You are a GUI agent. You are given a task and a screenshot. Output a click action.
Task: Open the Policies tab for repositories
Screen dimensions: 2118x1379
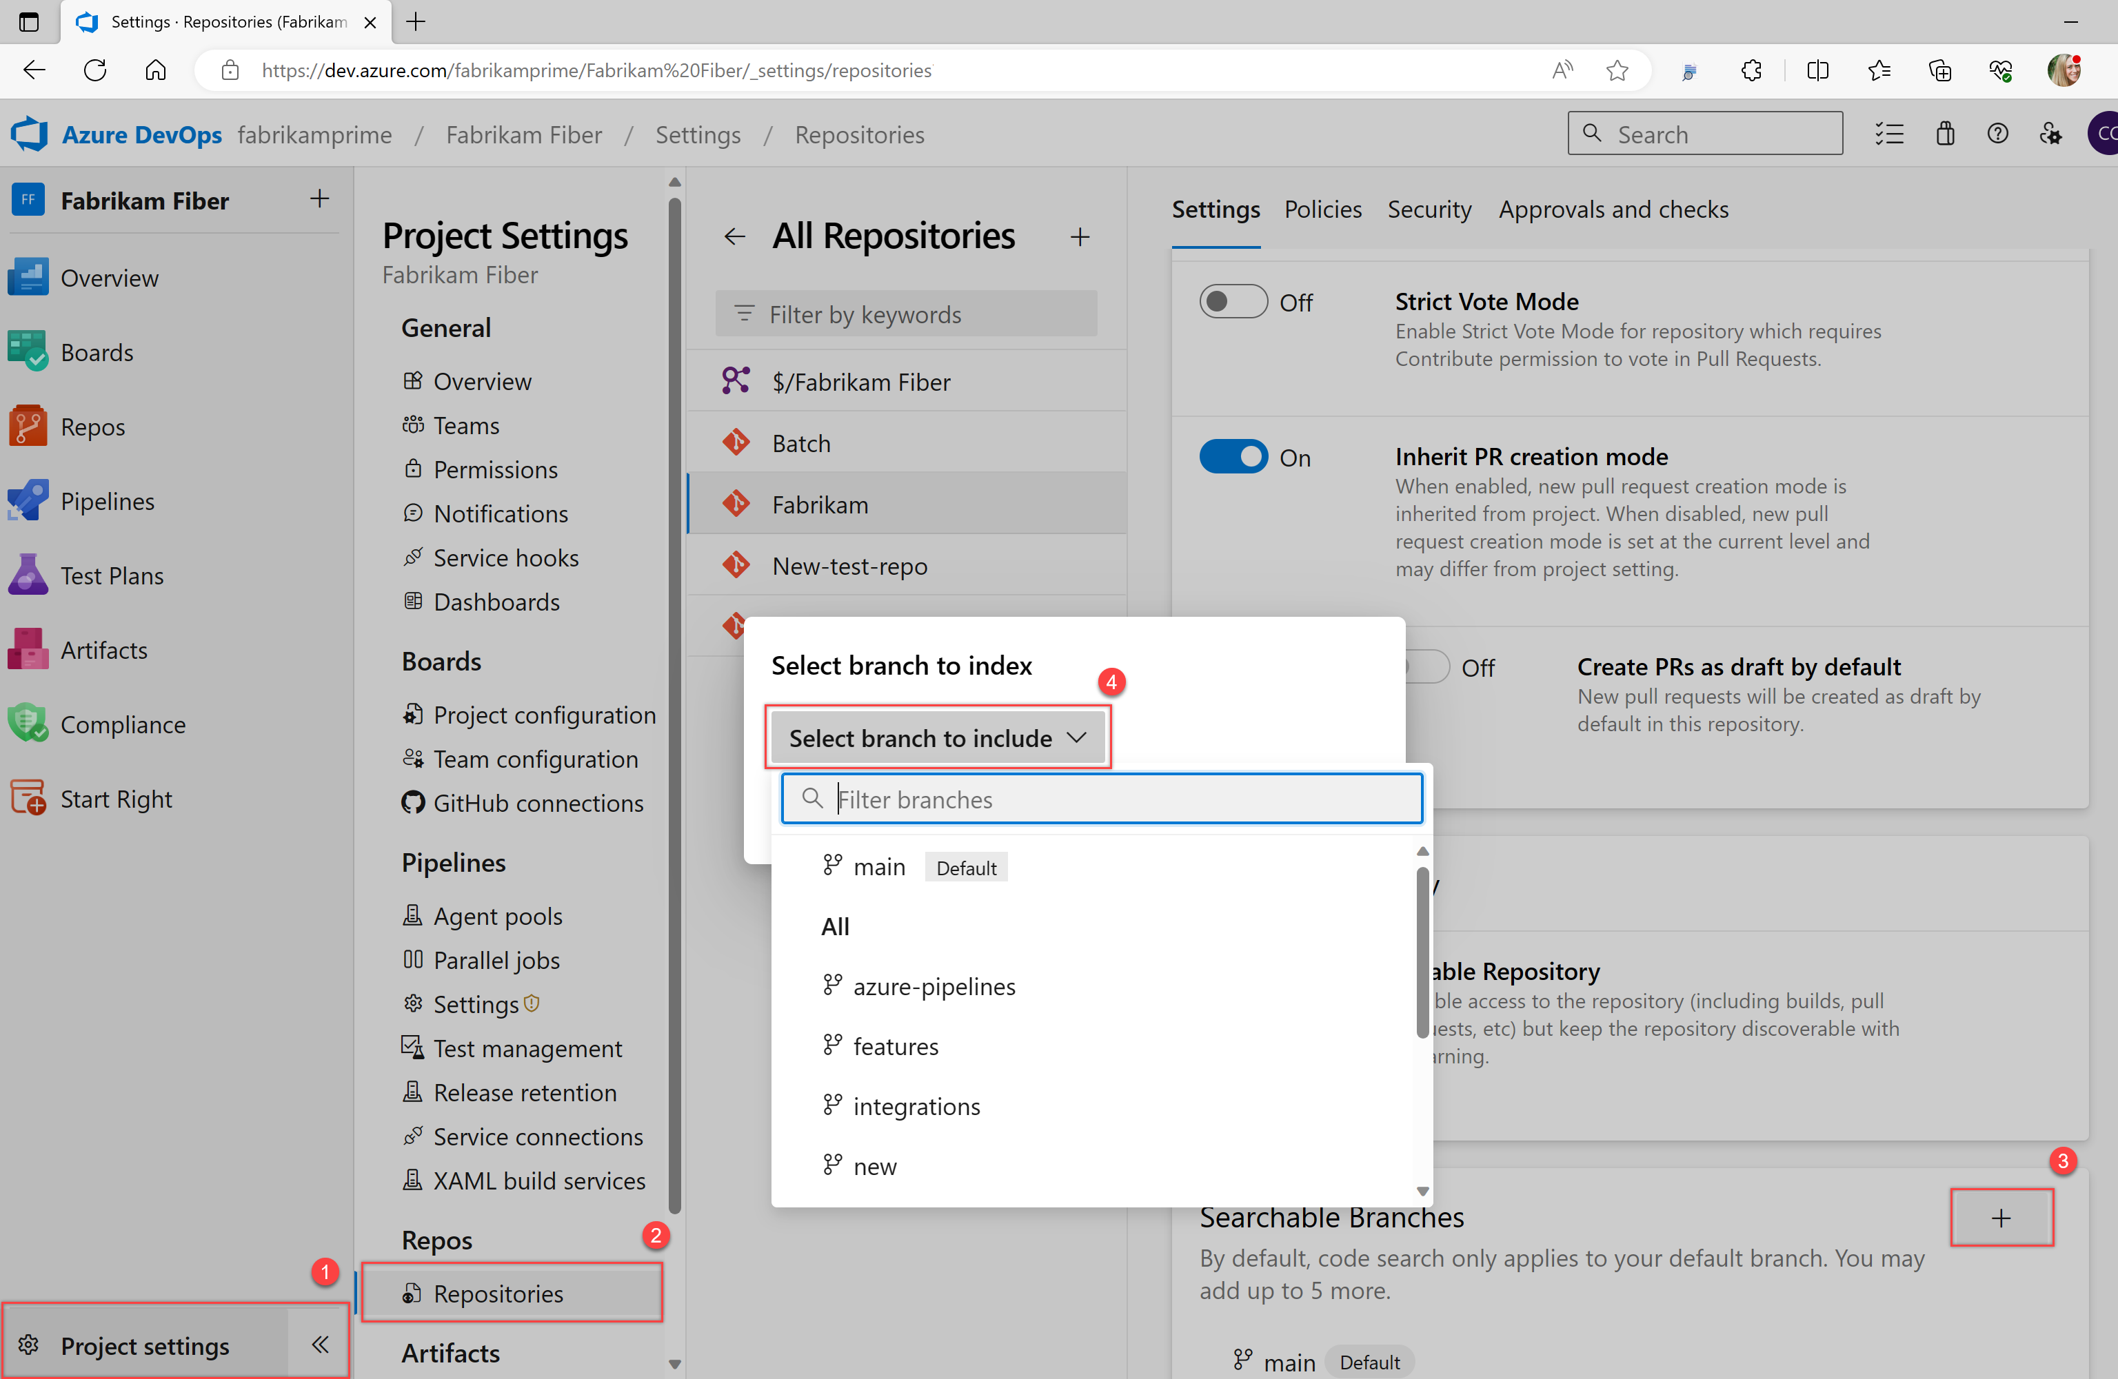1318,208
